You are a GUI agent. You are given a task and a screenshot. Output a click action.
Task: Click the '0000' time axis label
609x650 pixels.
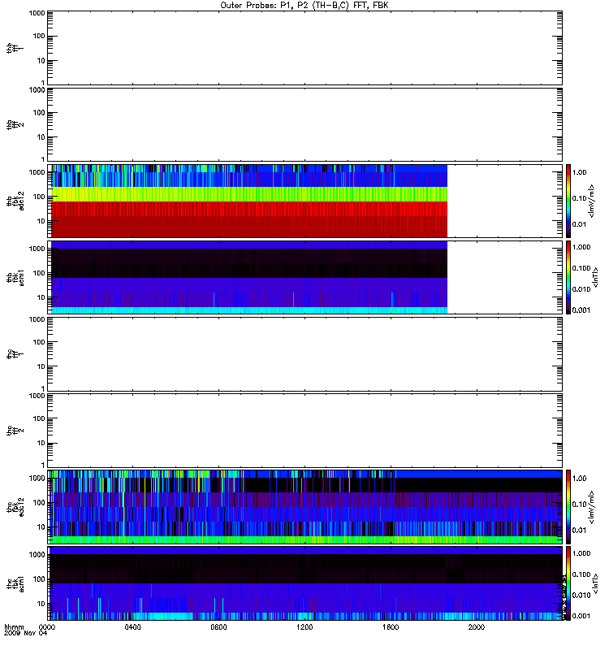point(47,627)
